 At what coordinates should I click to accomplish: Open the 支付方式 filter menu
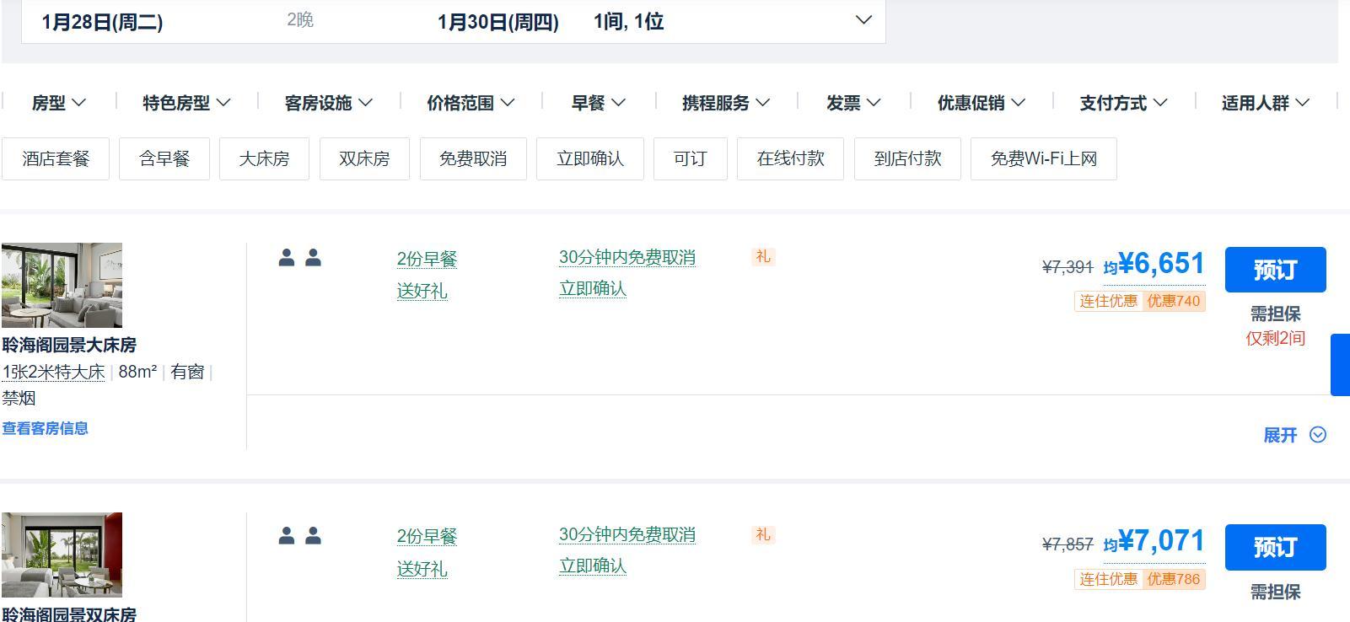[1123, 103]
